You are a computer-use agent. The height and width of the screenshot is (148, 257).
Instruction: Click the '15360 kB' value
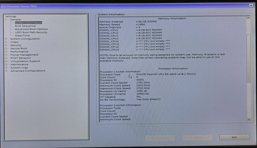tap(143, 94)
